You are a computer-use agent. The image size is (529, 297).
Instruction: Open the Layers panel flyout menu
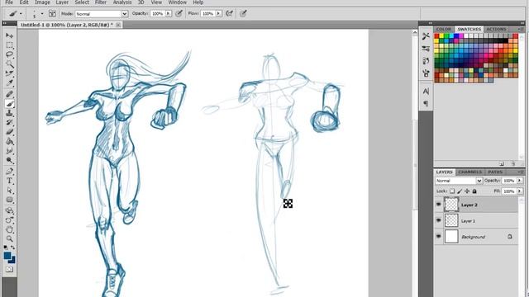point(521,172)
